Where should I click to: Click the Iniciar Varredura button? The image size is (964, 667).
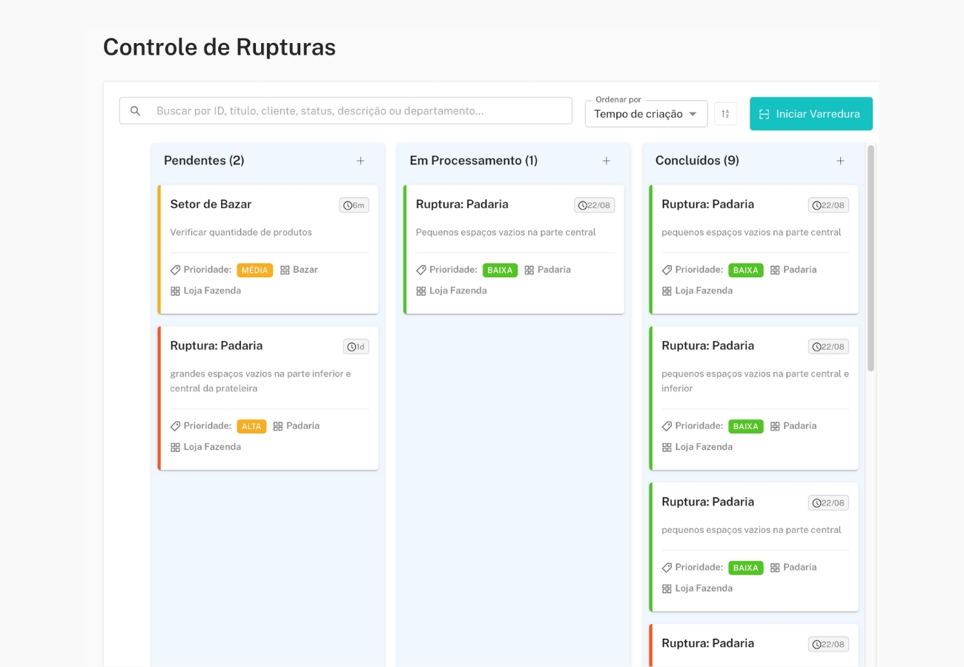811,113
